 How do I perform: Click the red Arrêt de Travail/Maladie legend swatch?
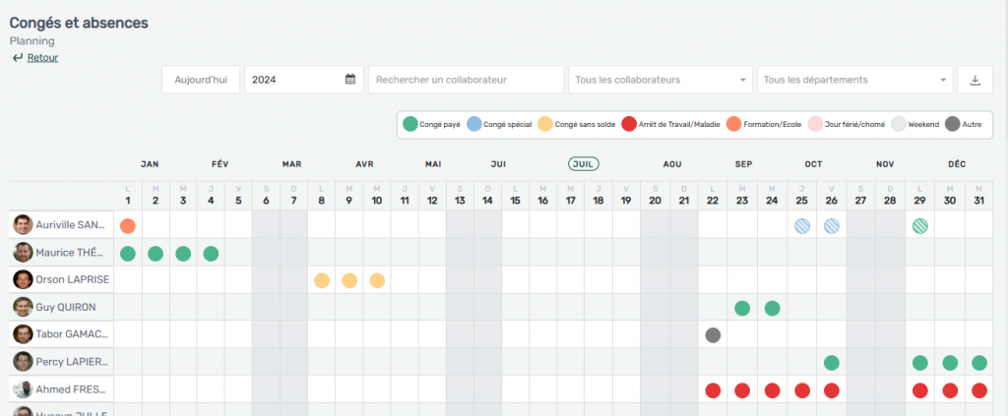point(629,124)
